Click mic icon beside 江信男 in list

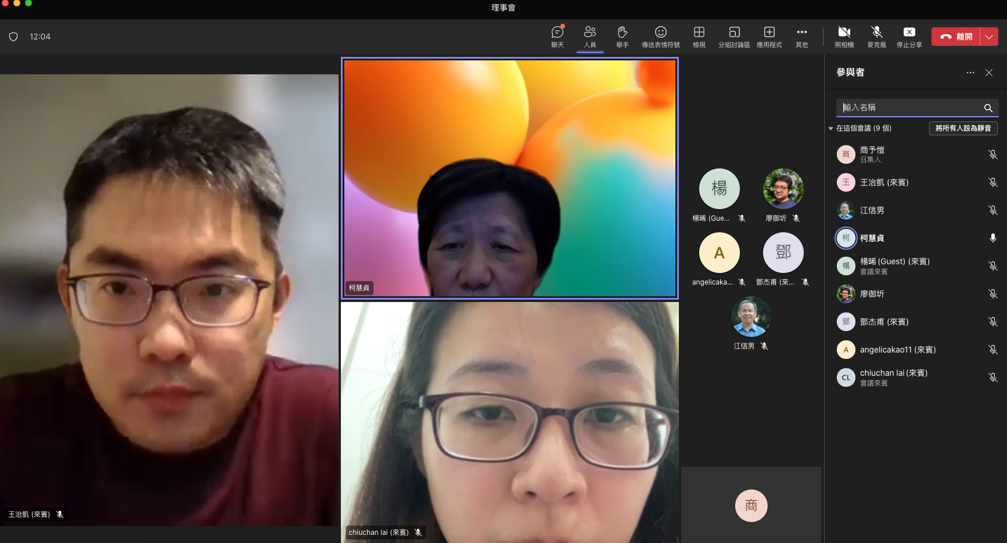[x=993, y=210]
